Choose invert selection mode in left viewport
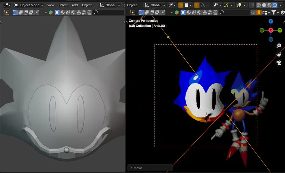 point(31,12)
